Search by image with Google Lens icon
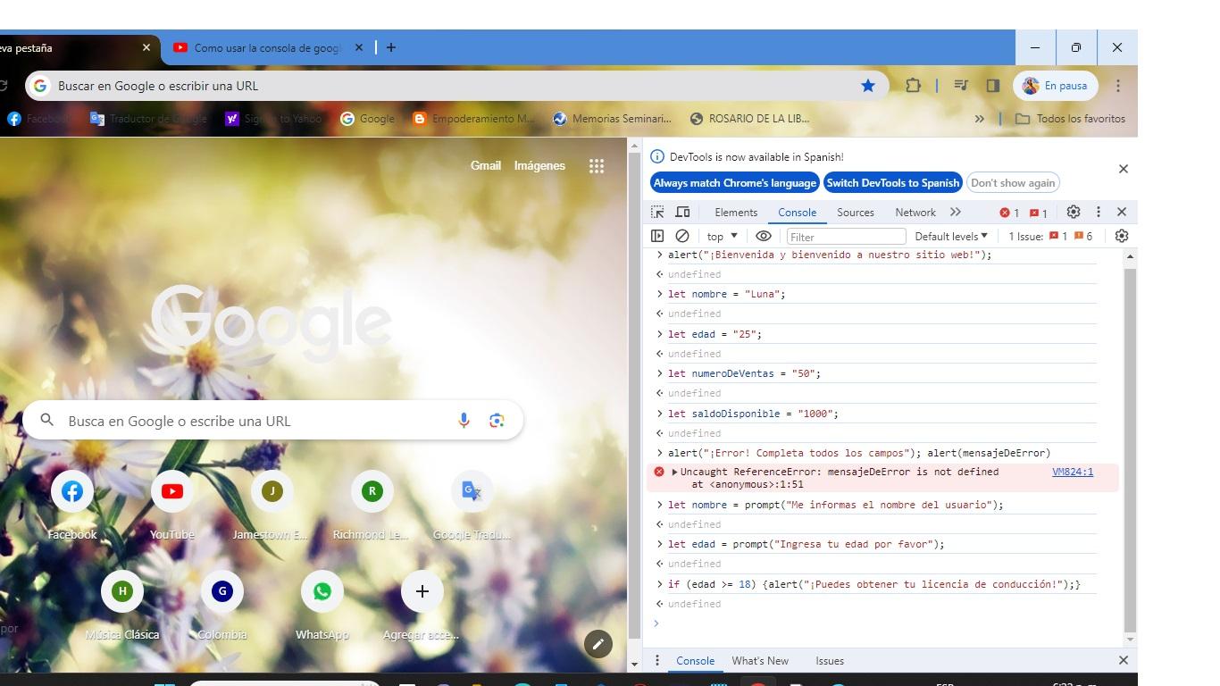This screenshot has height=686, width=1220. (x=497, y=421)
